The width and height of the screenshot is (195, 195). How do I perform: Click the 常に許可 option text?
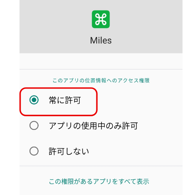pos(65,100)
